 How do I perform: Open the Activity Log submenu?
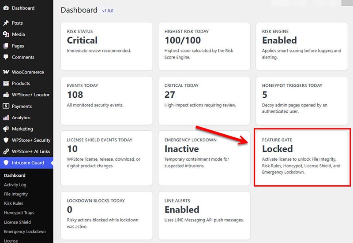pos(15,185)
